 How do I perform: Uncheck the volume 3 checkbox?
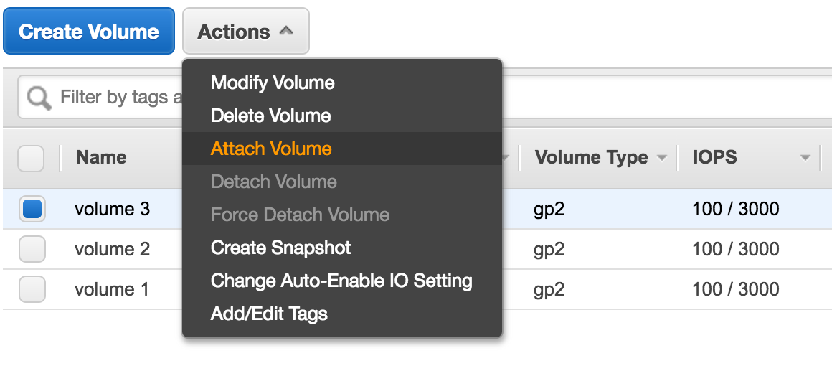click(32, 209)
